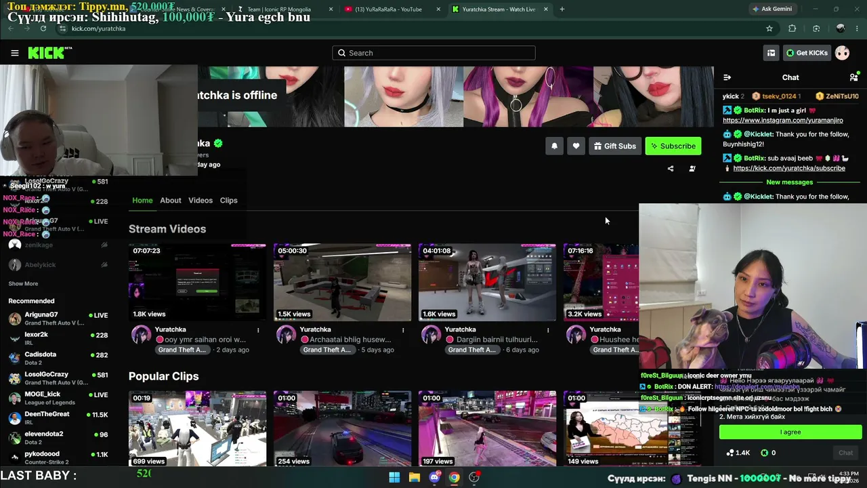Go to Kick home via the logo
This screenshot has height=488, width=867.
tap(49, 53)
